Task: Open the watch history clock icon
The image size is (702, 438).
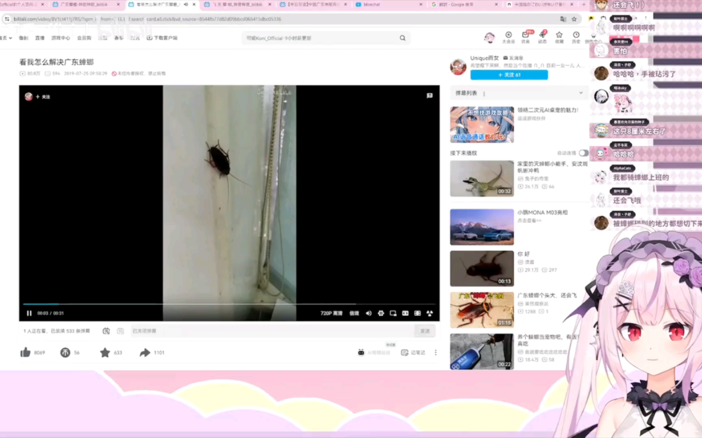Action: coord(576,37)
